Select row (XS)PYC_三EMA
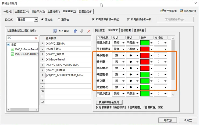The width and height of the screenshot is (199, 125). tap(68, 44)
